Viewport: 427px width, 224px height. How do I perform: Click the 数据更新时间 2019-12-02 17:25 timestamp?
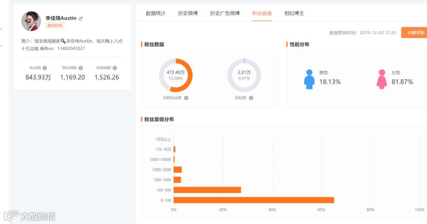363,33
